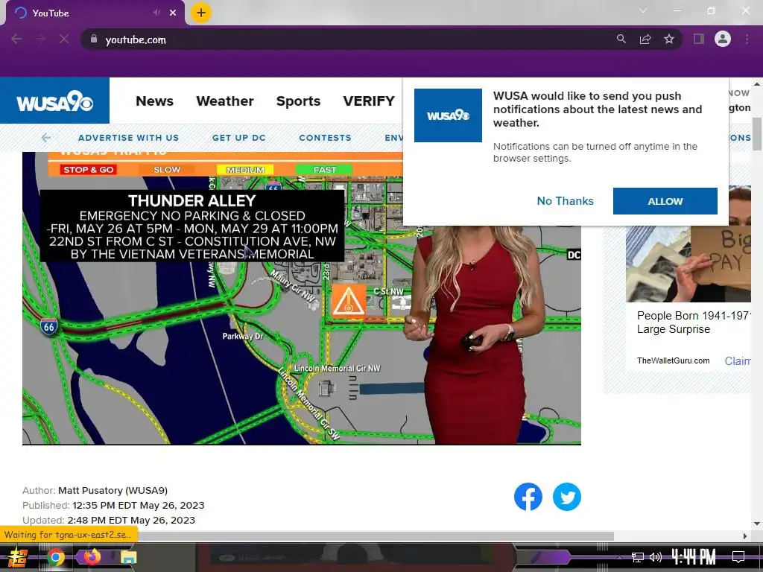Image resolution: width=763 pixels, height=572 pixels.
Task: Click the 4:44 PM taskbar clock
Action: pos(694,557)
